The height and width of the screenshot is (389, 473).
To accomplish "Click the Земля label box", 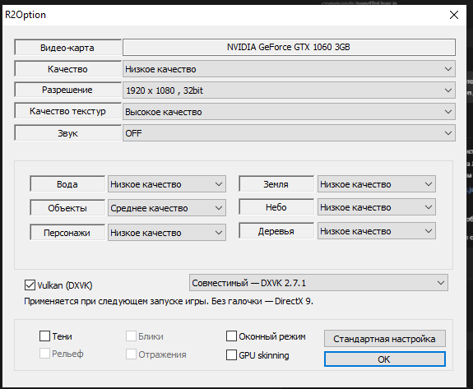I will [276, 184].
